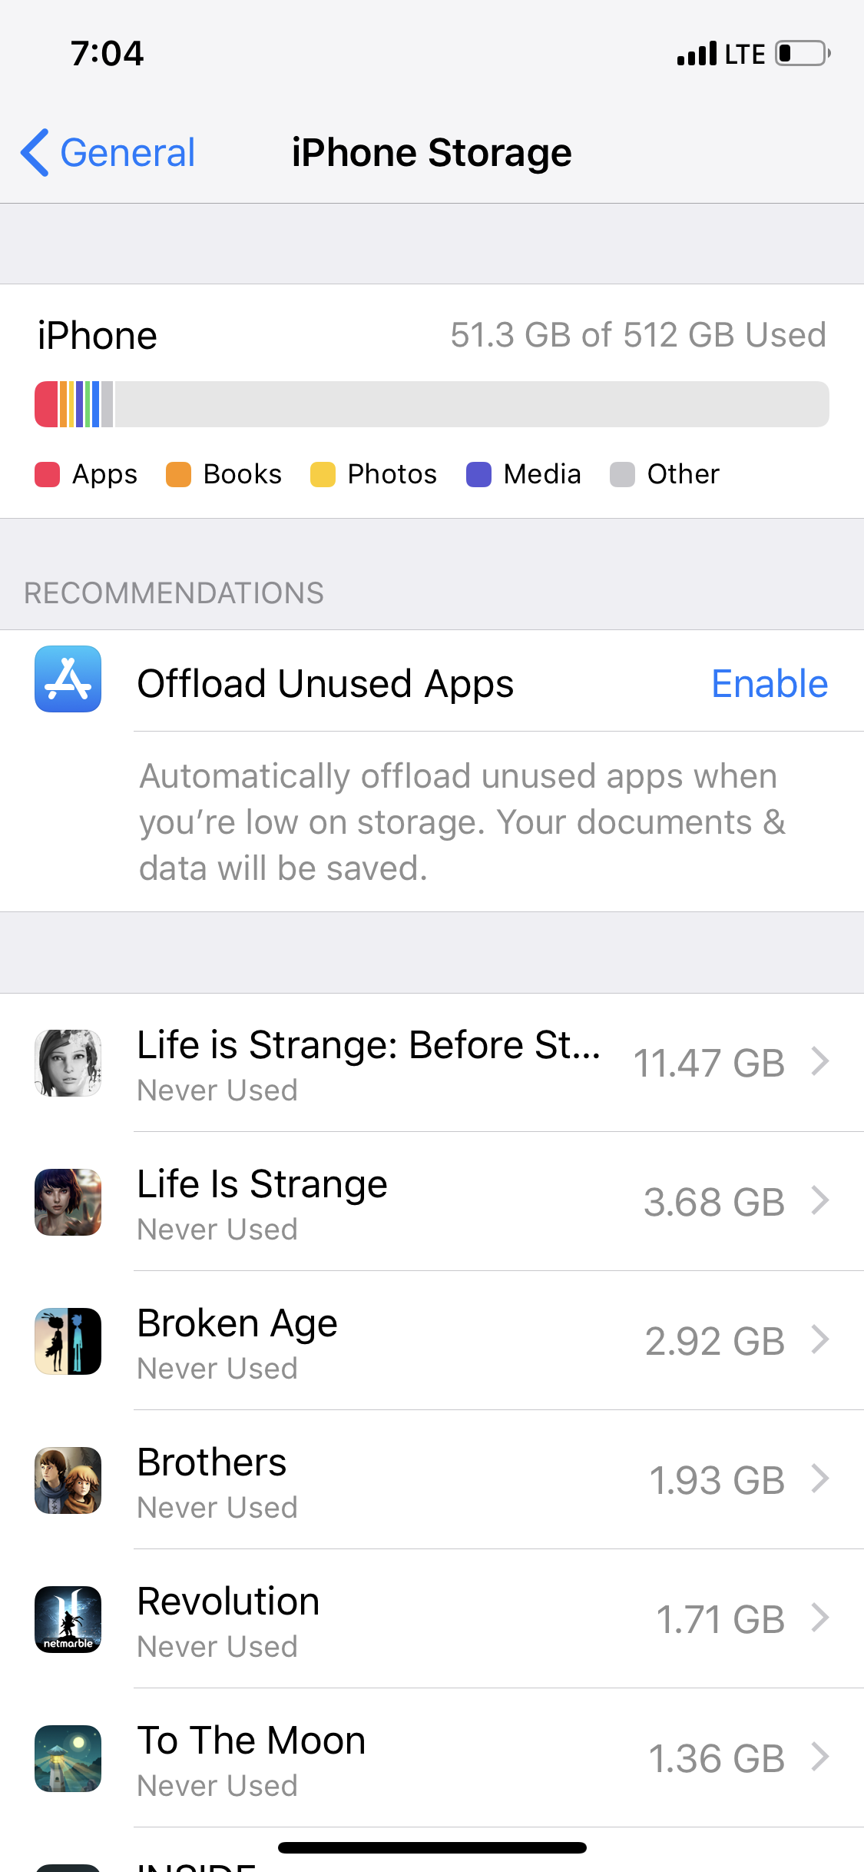Expand the To The Moon row chevron

point(821,1757)
